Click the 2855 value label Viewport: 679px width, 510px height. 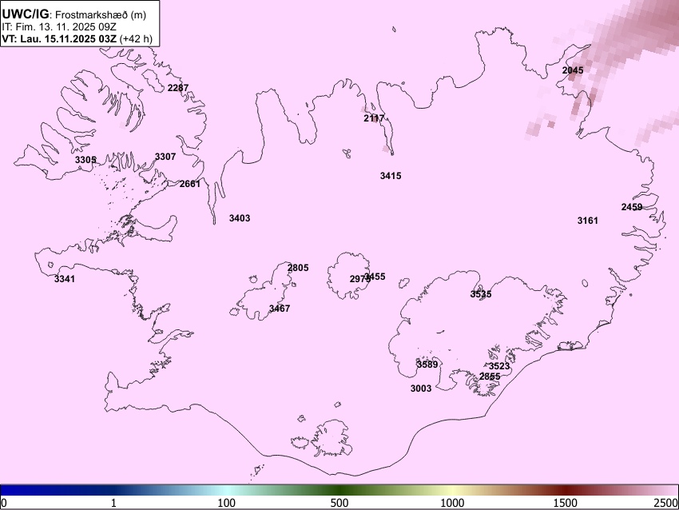coord(490,377)
